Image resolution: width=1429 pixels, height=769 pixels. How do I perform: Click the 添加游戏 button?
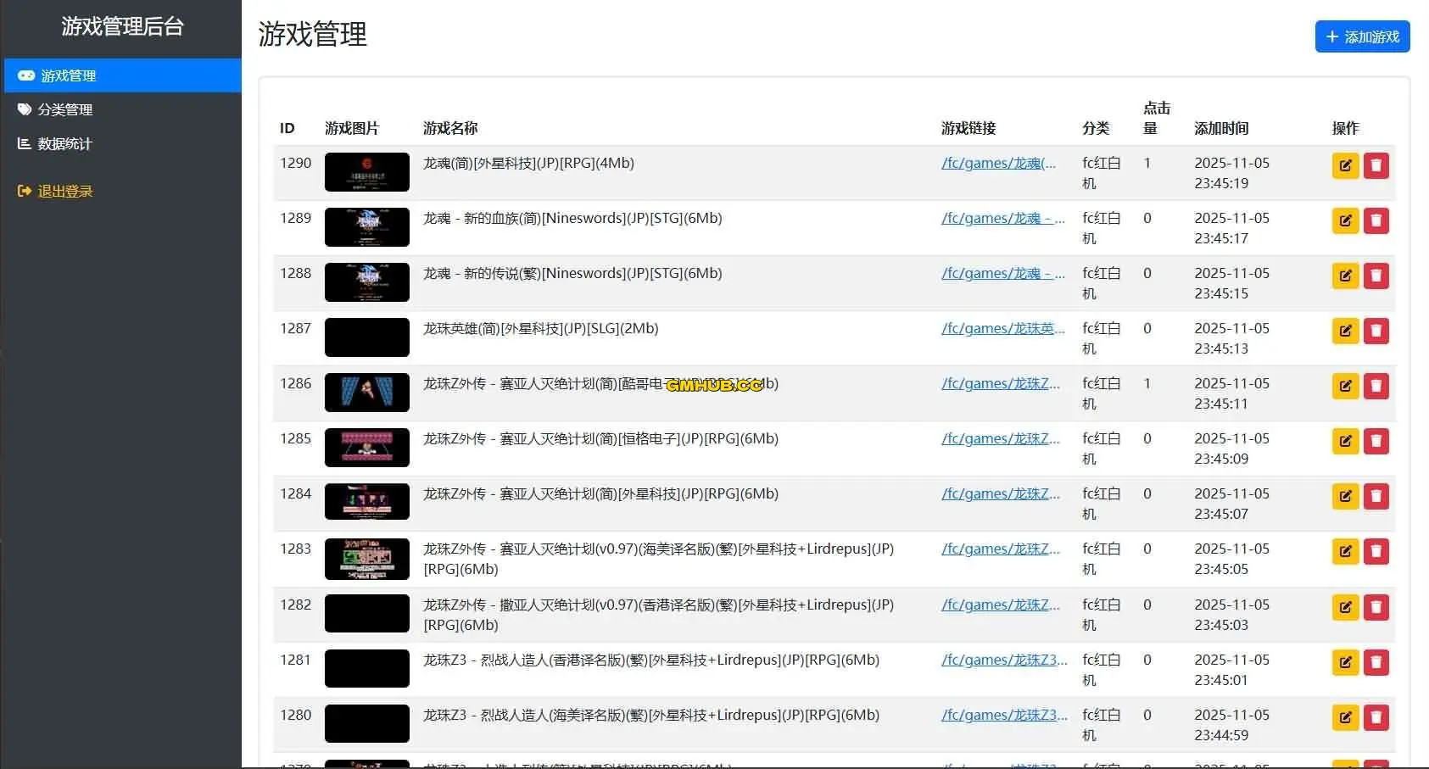[1361, 36]
